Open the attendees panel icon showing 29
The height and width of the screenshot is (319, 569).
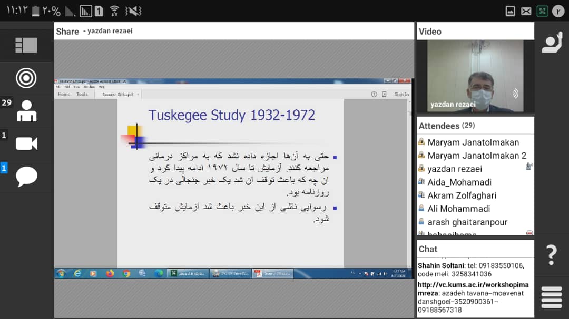click(26, 111)
